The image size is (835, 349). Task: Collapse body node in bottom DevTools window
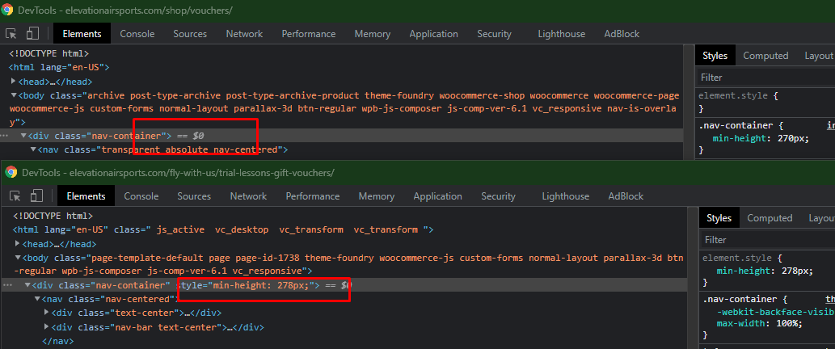tap(18, 258)
